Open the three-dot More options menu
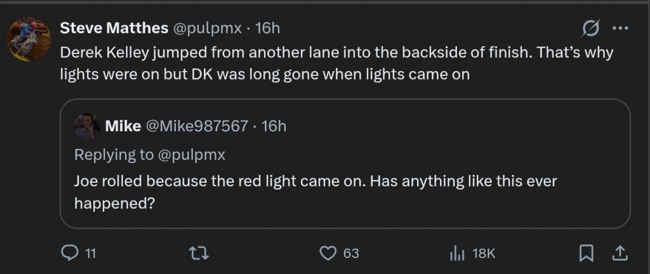The image size is (650, 274). tap(620, 29)
